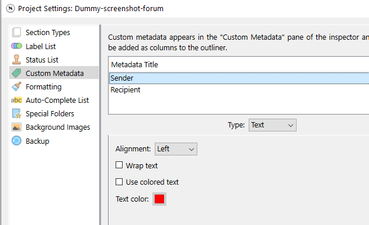The width and height of the screenshot is (369, 225).
Task: Click the Section Types page icon
Action: click(x=16, y=32)
